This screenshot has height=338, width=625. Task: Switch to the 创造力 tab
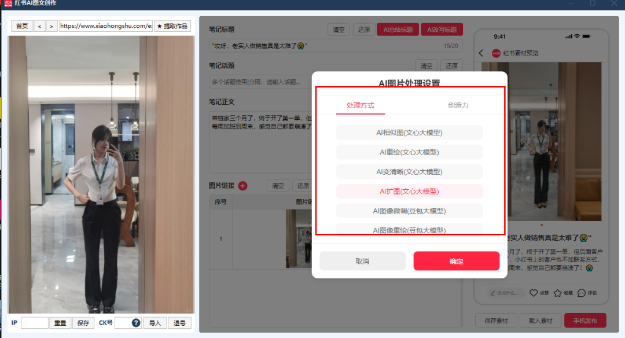point(458,105)
